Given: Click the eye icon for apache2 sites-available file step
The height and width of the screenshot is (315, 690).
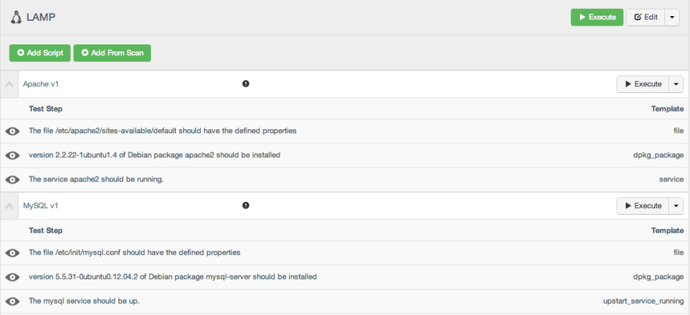Looking at the screenshot, I should click(13, 131).
